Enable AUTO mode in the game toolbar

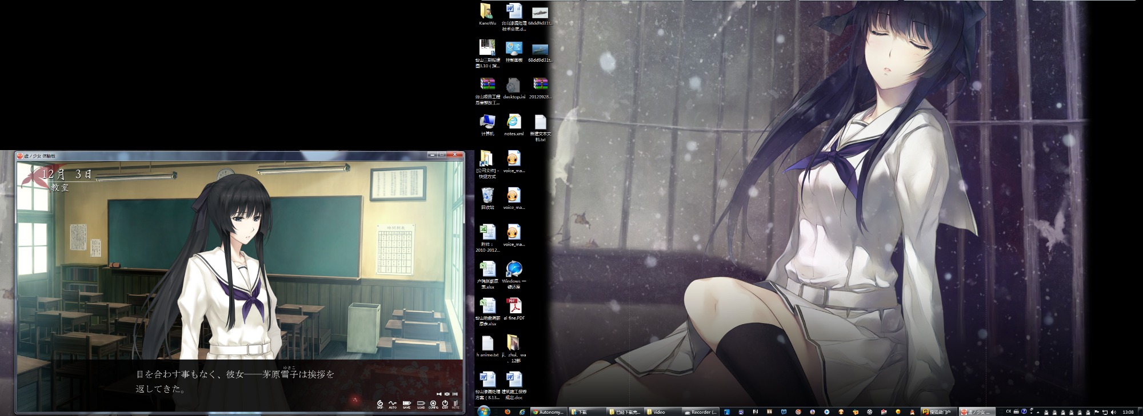(393, 405)
